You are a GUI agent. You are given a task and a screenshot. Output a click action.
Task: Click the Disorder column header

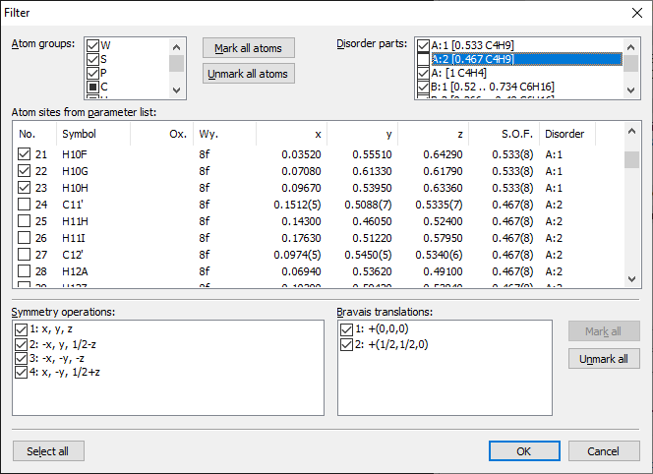pos(565,133)
